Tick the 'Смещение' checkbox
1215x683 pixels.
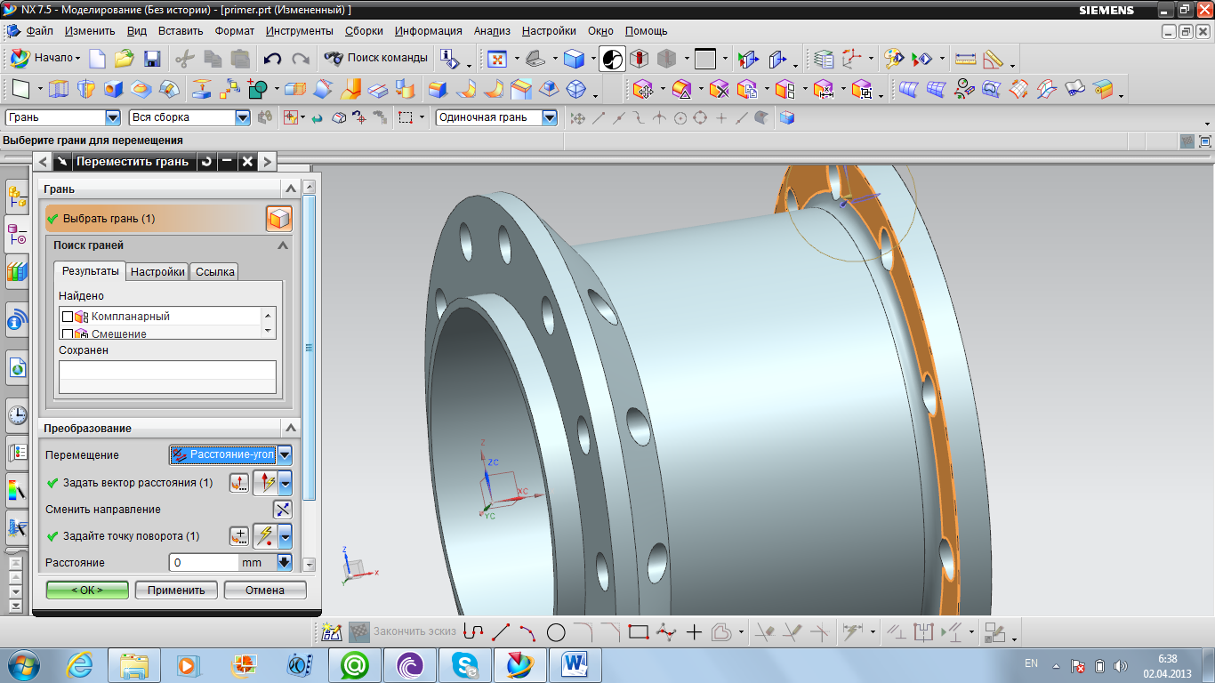click(68, 333)
